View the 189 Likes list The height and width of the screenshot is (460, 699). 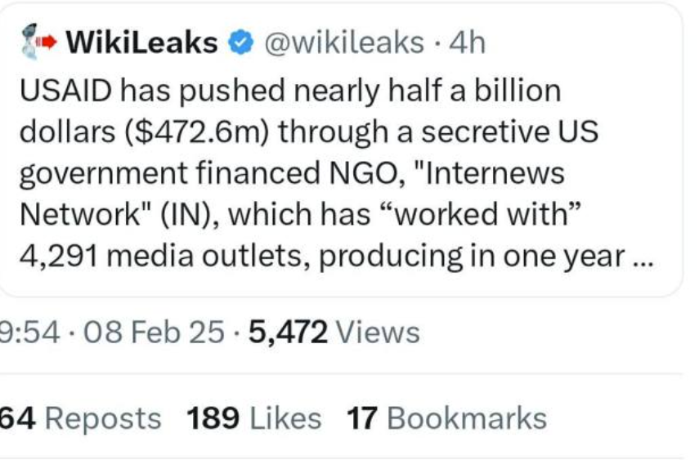[253, 418]
